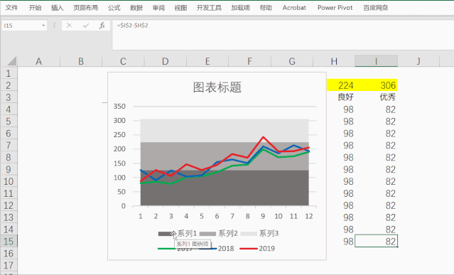The width and height of the screenshot is (454, 275).
Task: Expand the Name Box dropdown arrow
Action: click(43, 26)
